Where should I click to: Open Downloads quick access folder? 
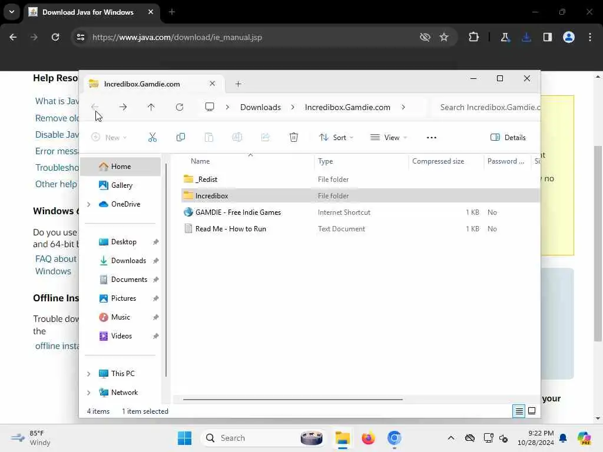click(x=128, y=261)
